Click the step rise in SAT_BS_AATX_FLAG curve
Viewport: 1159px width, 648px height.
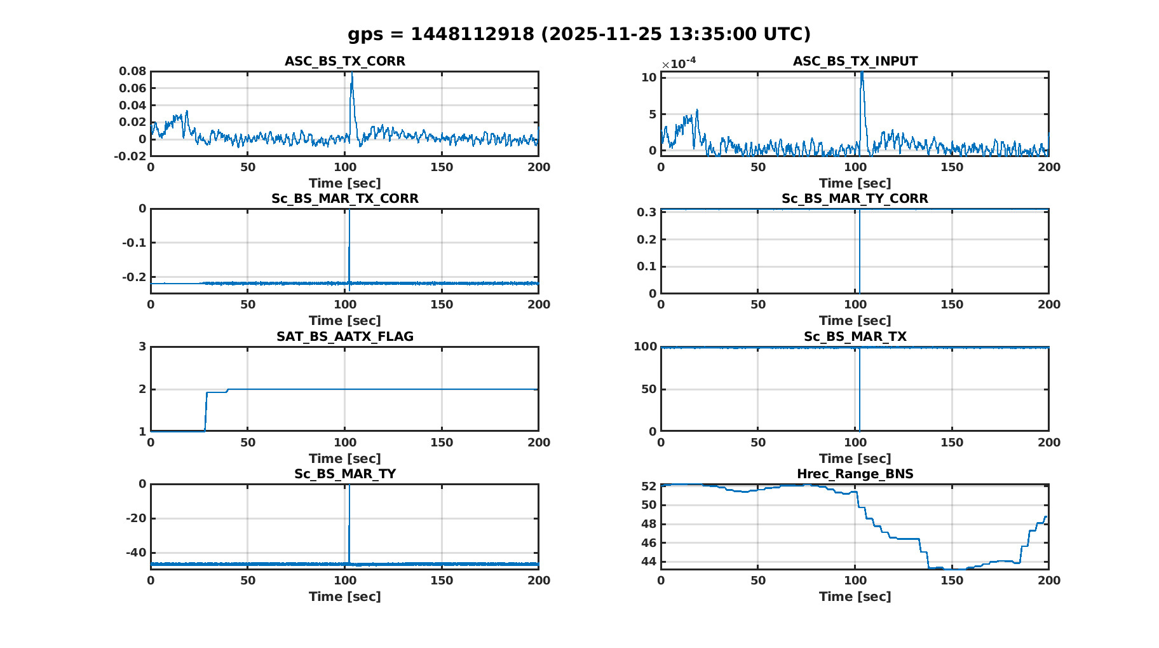206,410
